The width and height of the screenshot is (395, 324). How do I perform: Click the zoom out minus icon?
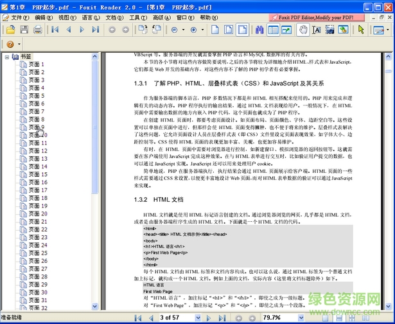click(x=174, y=30)
